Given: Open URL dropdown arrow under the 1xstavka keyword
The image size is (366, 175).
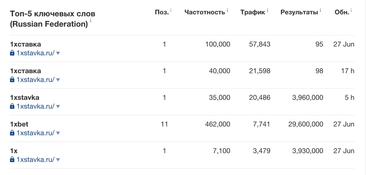Looking at the screenshot, I should pos(58,107).
